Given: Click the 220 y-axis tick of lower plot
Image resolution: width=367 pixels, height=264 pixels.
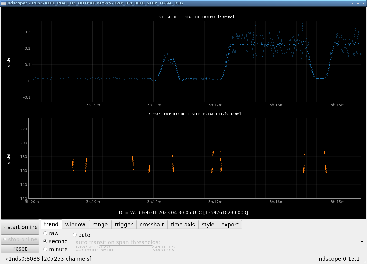Looking at the screenshot, I should tap(24, 129).
